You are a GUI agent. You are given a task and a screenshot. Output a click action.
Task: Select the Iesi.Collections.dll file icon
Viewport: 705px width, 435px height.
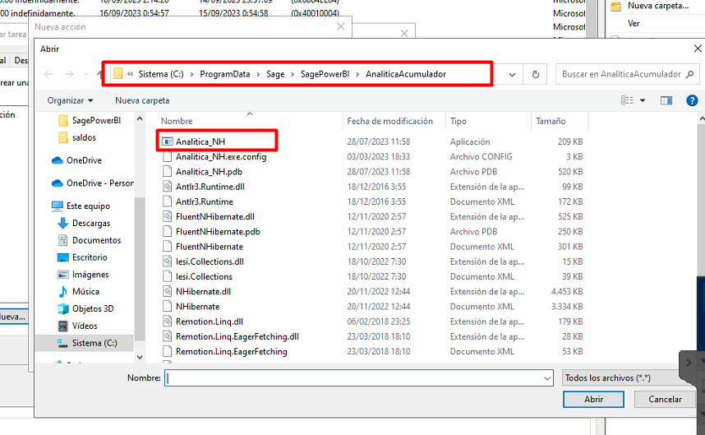(x=168, y=261)
